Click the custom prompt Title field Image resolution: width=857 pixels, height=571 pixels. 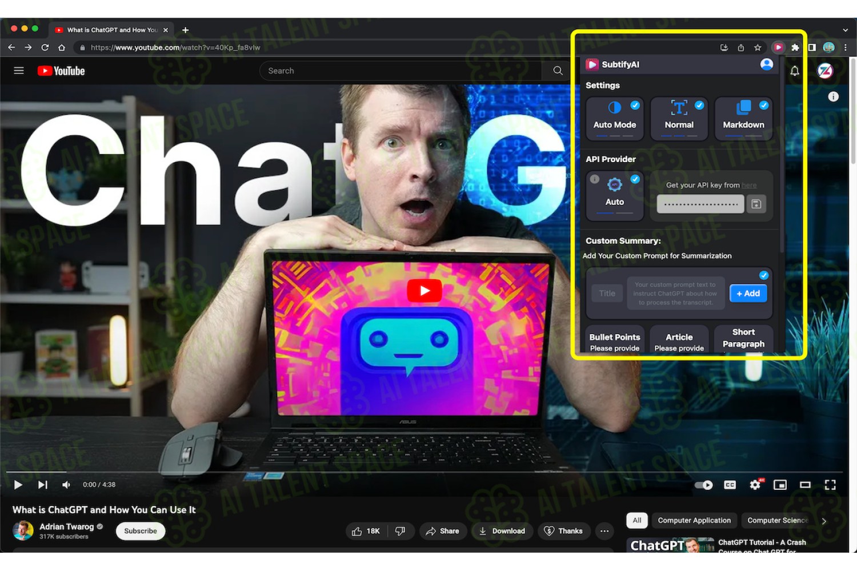(607, 293)
